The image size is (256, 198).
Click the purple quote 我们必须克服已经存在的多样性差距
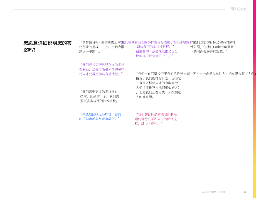click(102, 69)
